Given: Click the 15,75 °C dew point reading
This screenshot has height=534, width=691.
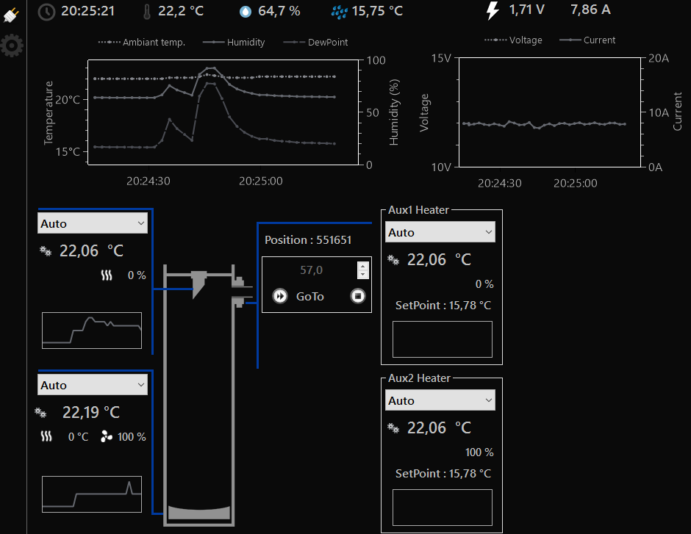Looking at the screenshot, I should pyautogui.click(x=377, y=11).
